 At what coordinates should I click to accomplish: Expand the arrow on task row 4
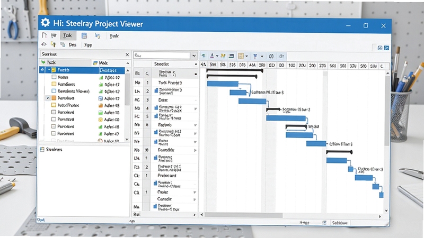coord(195,109)
